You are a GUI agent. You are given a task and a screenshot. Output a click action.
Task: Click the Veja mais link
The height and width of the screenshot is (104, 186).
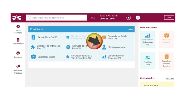point(170,78)
